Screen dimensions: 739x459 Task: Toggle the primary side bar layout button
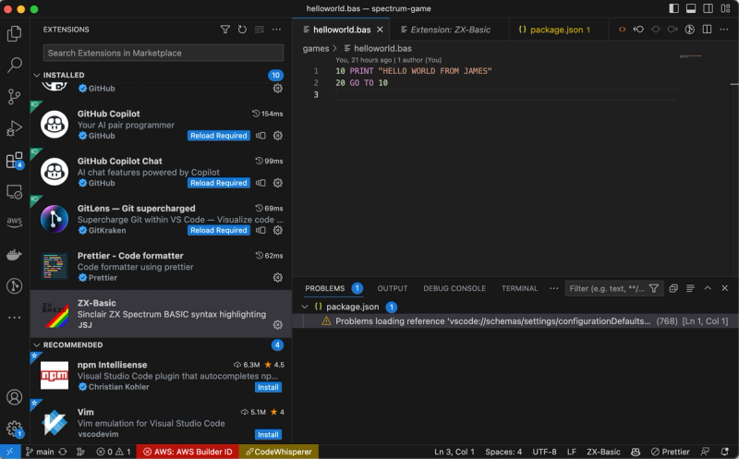[674, 8]
